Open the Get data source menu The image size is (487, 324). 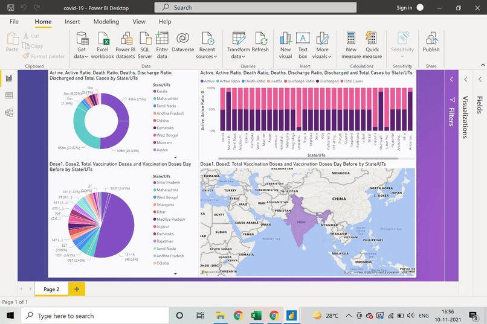[82, 45]
